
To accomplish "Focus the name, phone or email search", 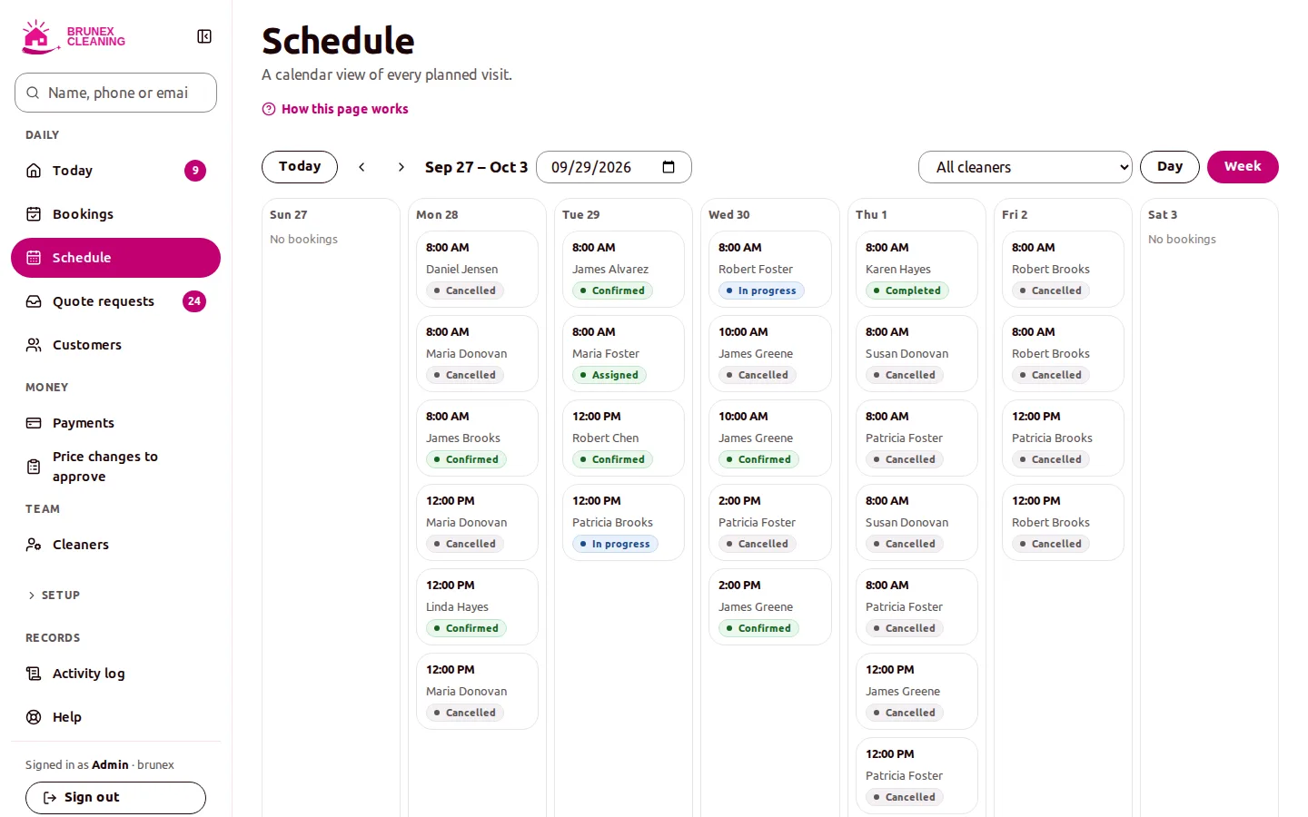I will [115, 93].
